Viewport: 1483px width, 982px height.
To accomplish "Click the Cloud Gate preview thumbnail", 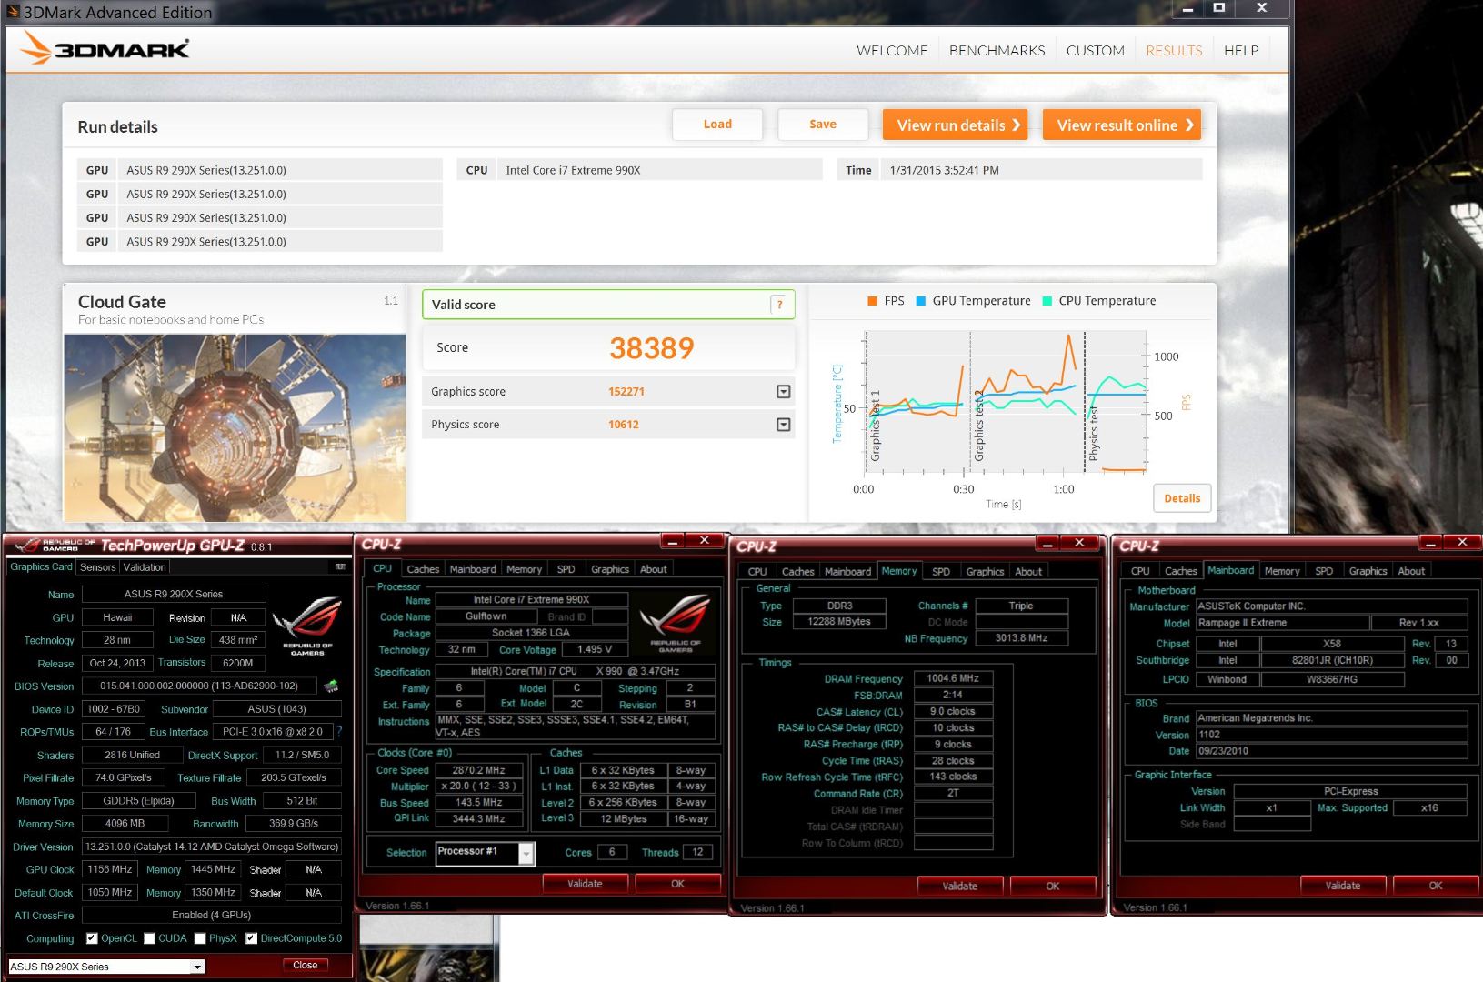I will [x=235, y=427].
